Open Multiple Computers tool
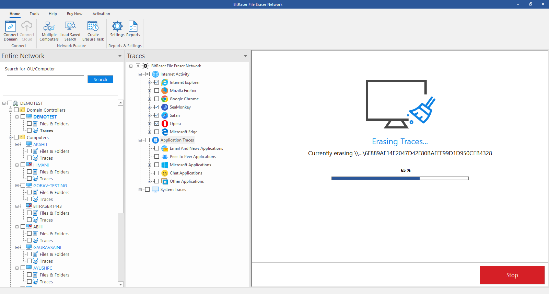Viewport: 549px width, 294px height. tap(49, 31)
